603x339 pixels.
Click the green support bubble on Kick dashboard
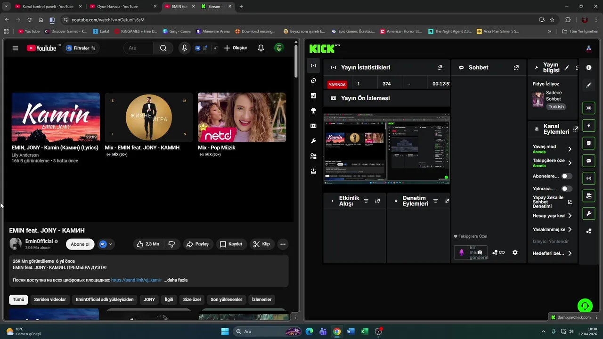(585, 306)
